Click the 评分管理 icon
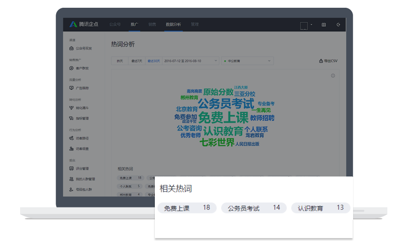Image resolution: width=407 pixels, height=249 pixels. coord(71,168)
